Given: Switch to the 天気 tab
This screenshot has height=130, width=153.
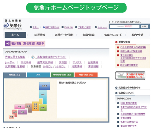Looking at the screenshot, I should tap(38, 75).
